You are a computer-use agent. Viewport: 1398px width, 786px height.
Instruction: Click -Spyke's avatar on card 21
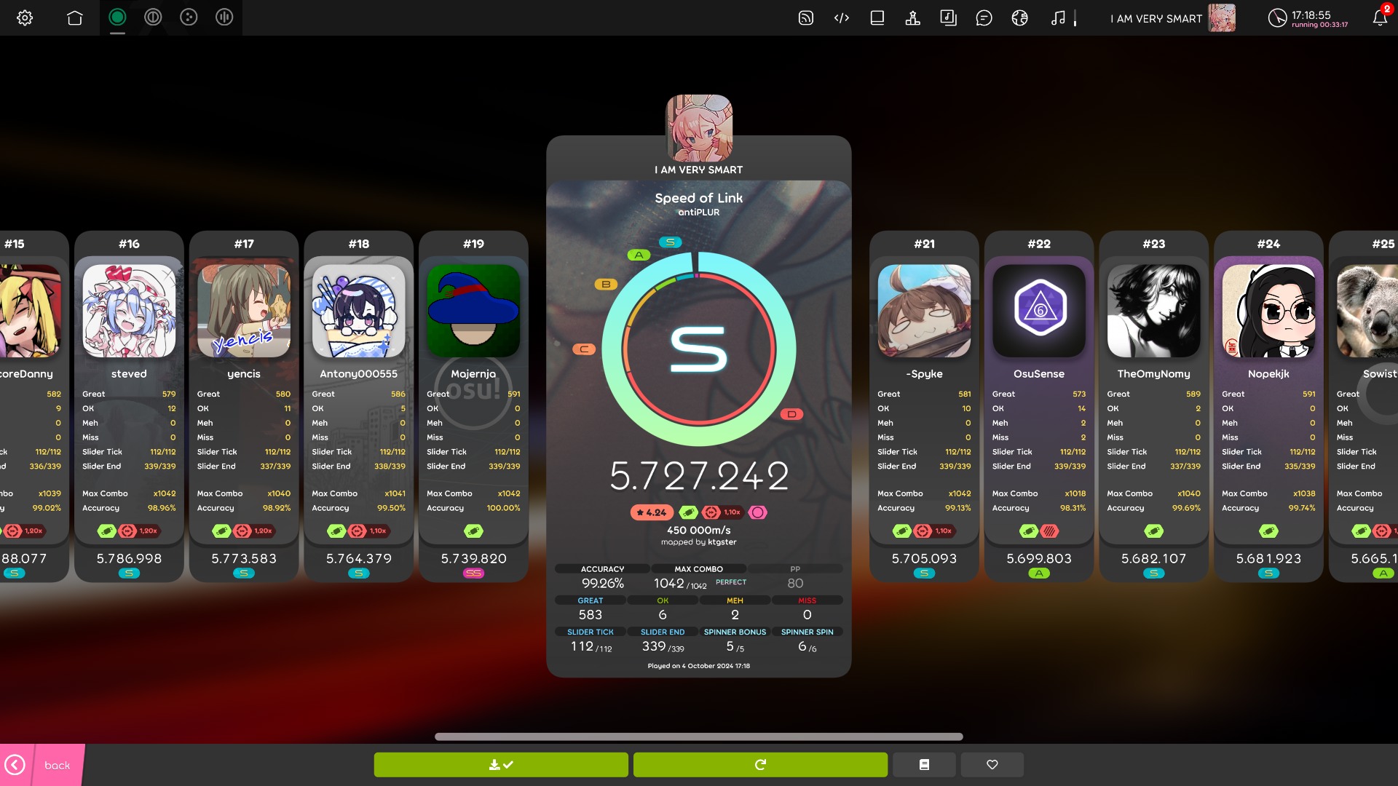[924, 311]
